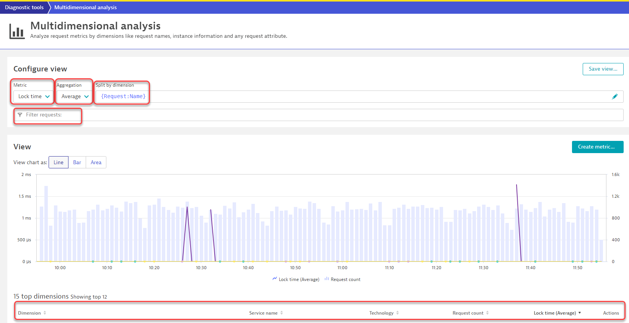This screenshot has width=629, height=323.
Task: Click the Create metric button
Action: [x=597, y=147]
